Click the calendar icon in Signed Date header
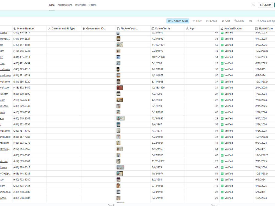 point(256,29)
